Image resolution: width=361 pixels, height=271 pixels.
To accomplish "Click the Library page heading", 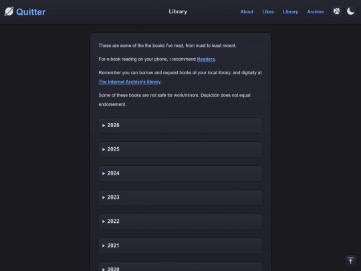I will point(178,11).
